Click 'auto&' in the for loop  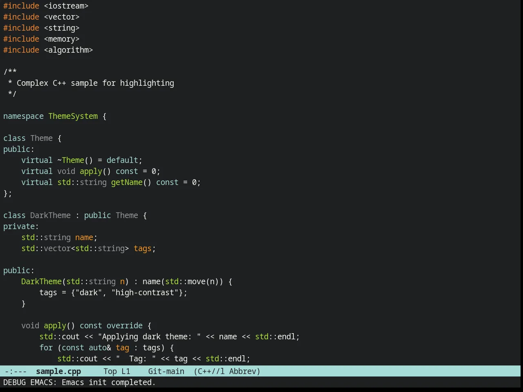tap(100, 347)
